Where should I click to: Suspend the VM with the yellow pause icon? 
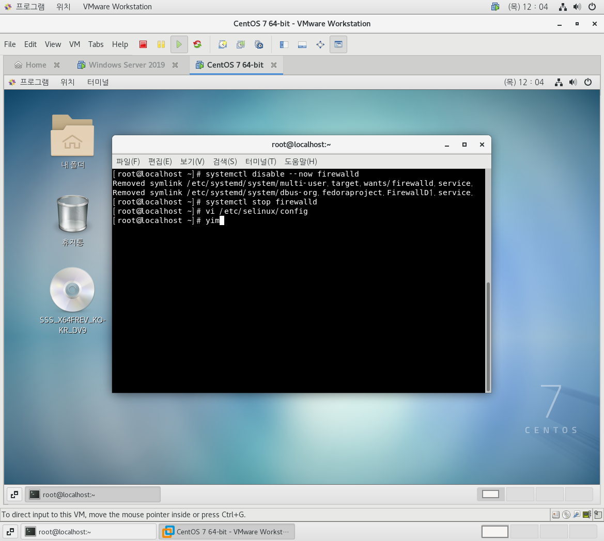coord(161,44)
